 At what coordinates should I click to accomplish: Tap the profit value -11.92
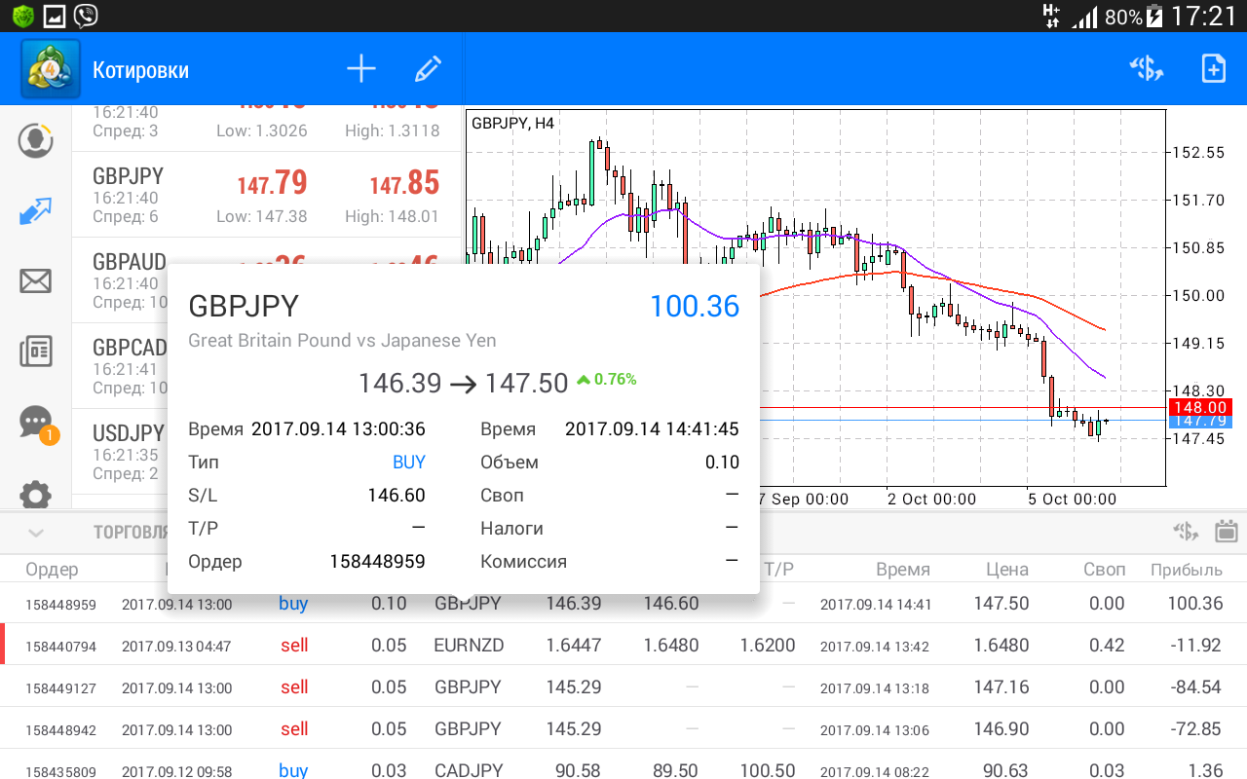pyautogui.click(x=1194, y=645)
